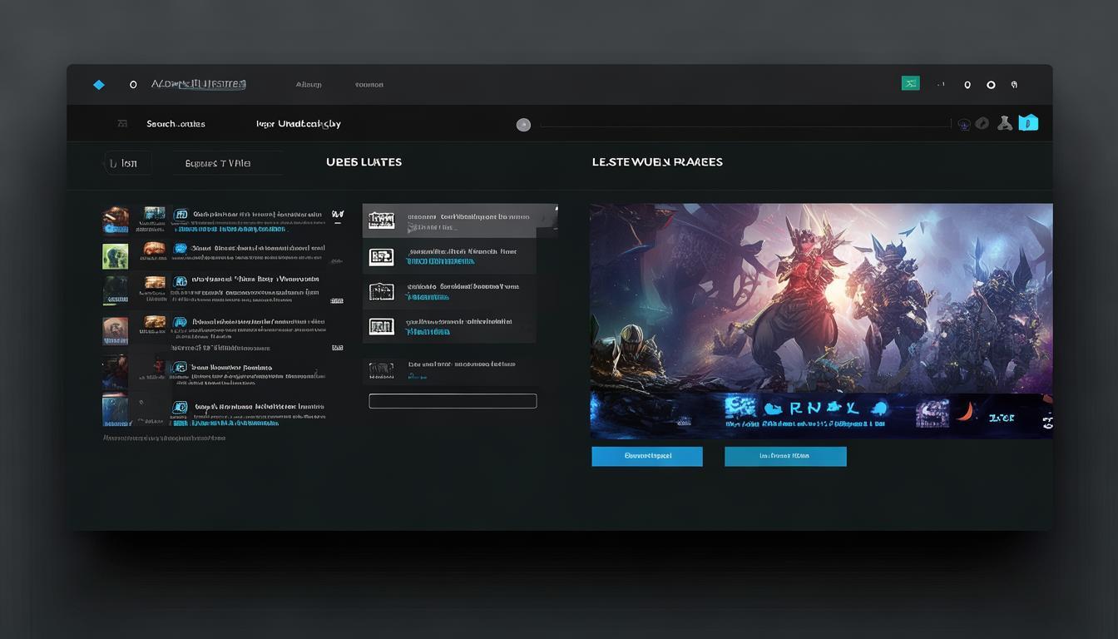This screenshot has height=639, width=1118.
Task: Click the small icon left of Search label
Action: 122,124
